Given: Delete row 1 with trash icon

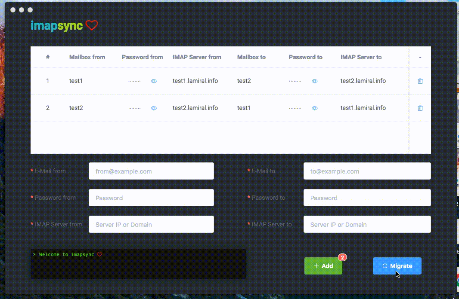Looking at the screenshot, I should click(420, 81).
